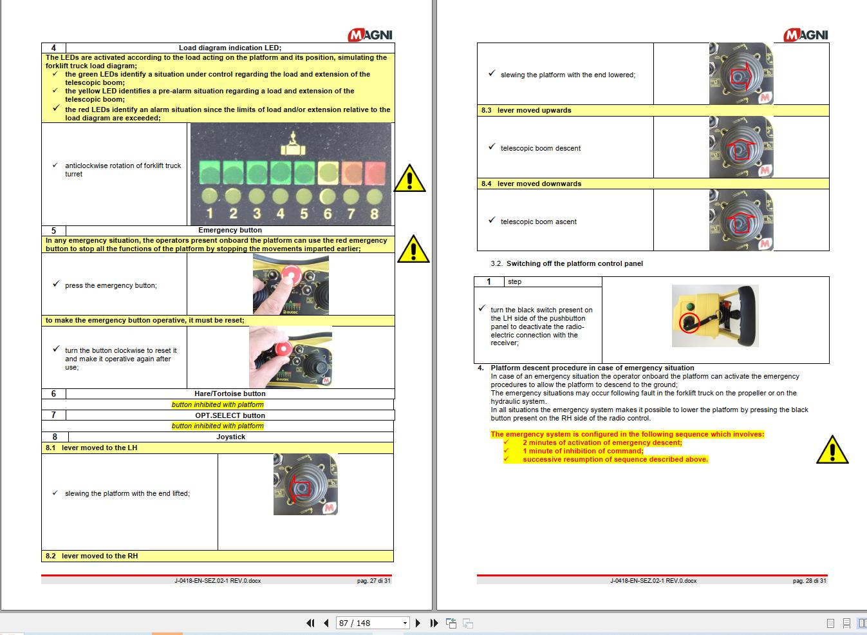Click the load diagram LED image
Image resolution: width=867 pixels, height=635 pixels.
click(x=291, y=174)
